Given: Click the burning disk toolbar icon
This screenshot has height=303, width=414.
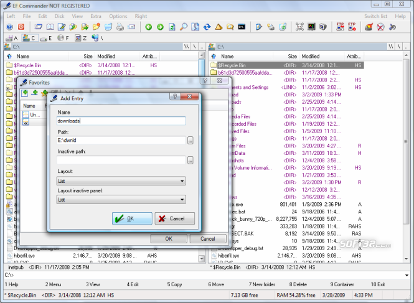Looking at the screenshot, I should pyautogui.click(x=369, y=27).
